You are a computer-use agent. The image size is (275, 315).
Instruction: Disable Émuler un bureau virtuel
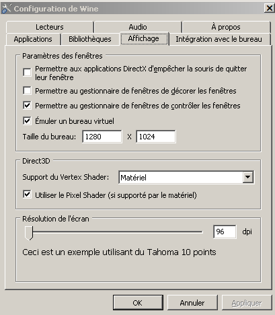(27, 121)
